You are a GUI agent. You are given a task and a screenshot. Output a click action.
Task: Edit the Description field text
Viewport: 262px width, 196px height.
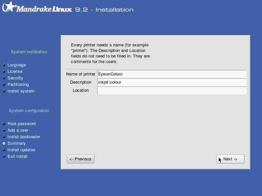click(172, 82)
